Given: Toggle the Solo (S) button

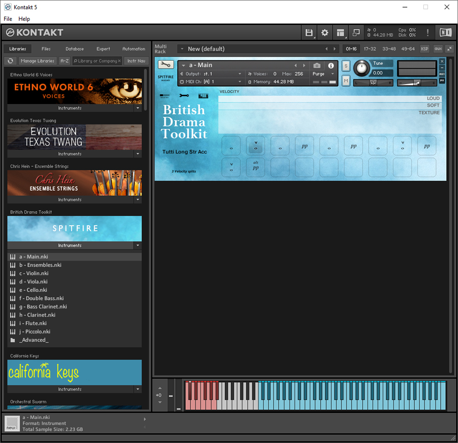Looking at the screenshot, I should (346, 66).
